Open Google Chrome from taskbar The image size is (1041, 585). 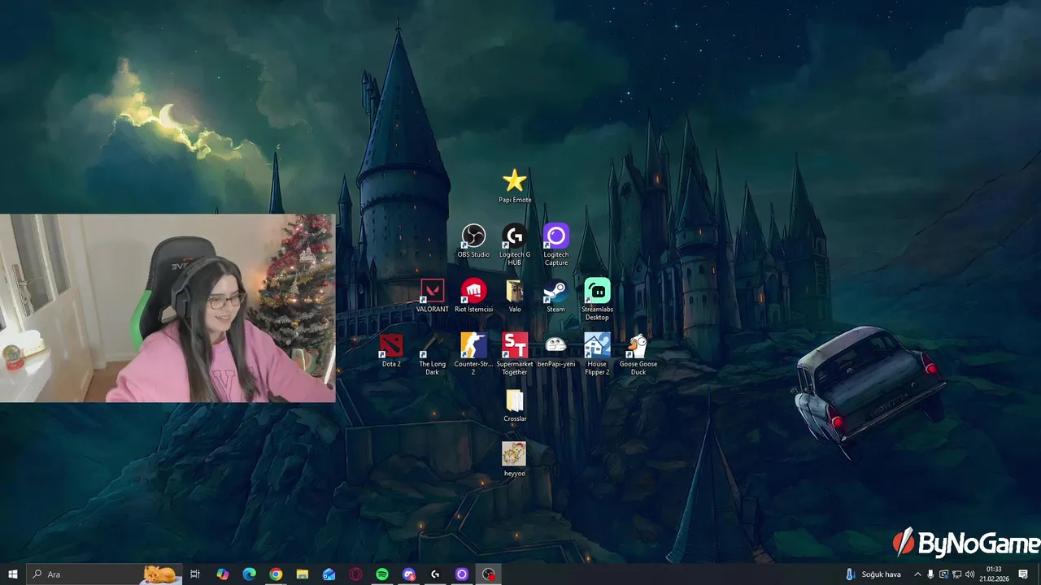pyautogui.click(x=276, y=574)
